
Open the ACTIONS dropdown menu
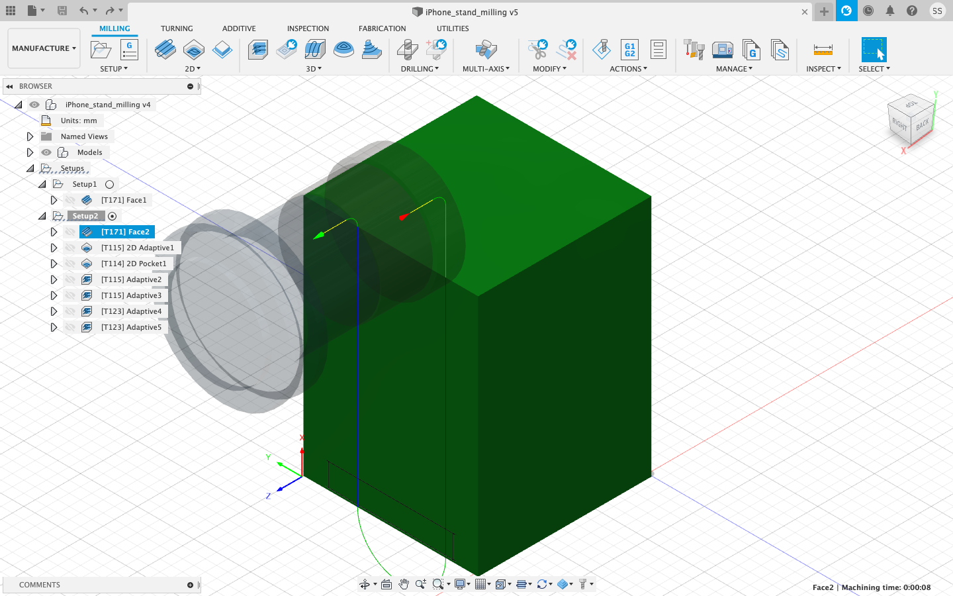click(x=629, y=69)
